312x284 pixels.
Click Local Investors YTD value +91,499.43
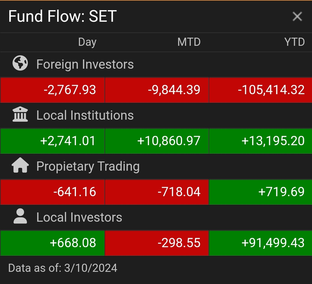point(273,243)
